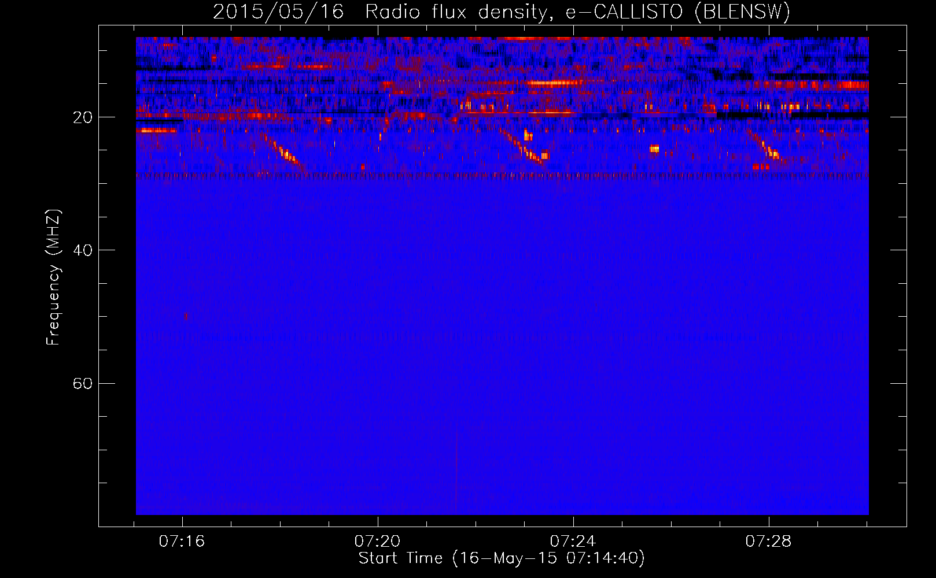Click the 'Start Time (16-May-15 07:14:40)' label
The image size is (936, 578).
[x=502, y=558]
